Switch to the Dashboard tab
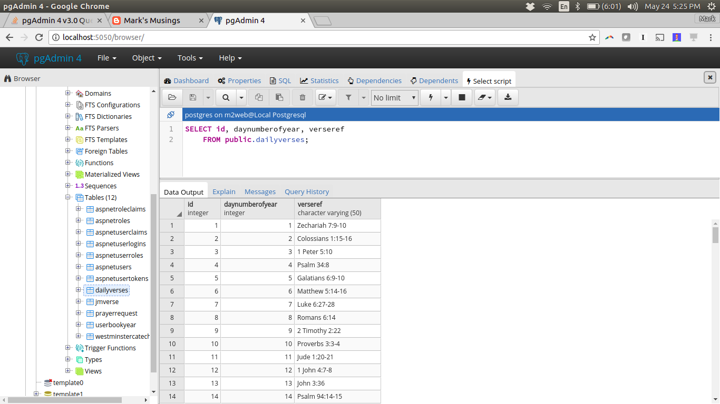The height and width of the screenshot is (404, 720). click(x=186, y=80)
